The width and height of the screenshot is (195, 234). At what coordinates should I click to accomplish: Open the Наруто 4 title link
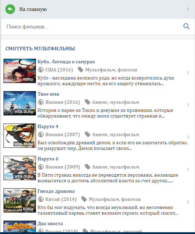point(48,126)
